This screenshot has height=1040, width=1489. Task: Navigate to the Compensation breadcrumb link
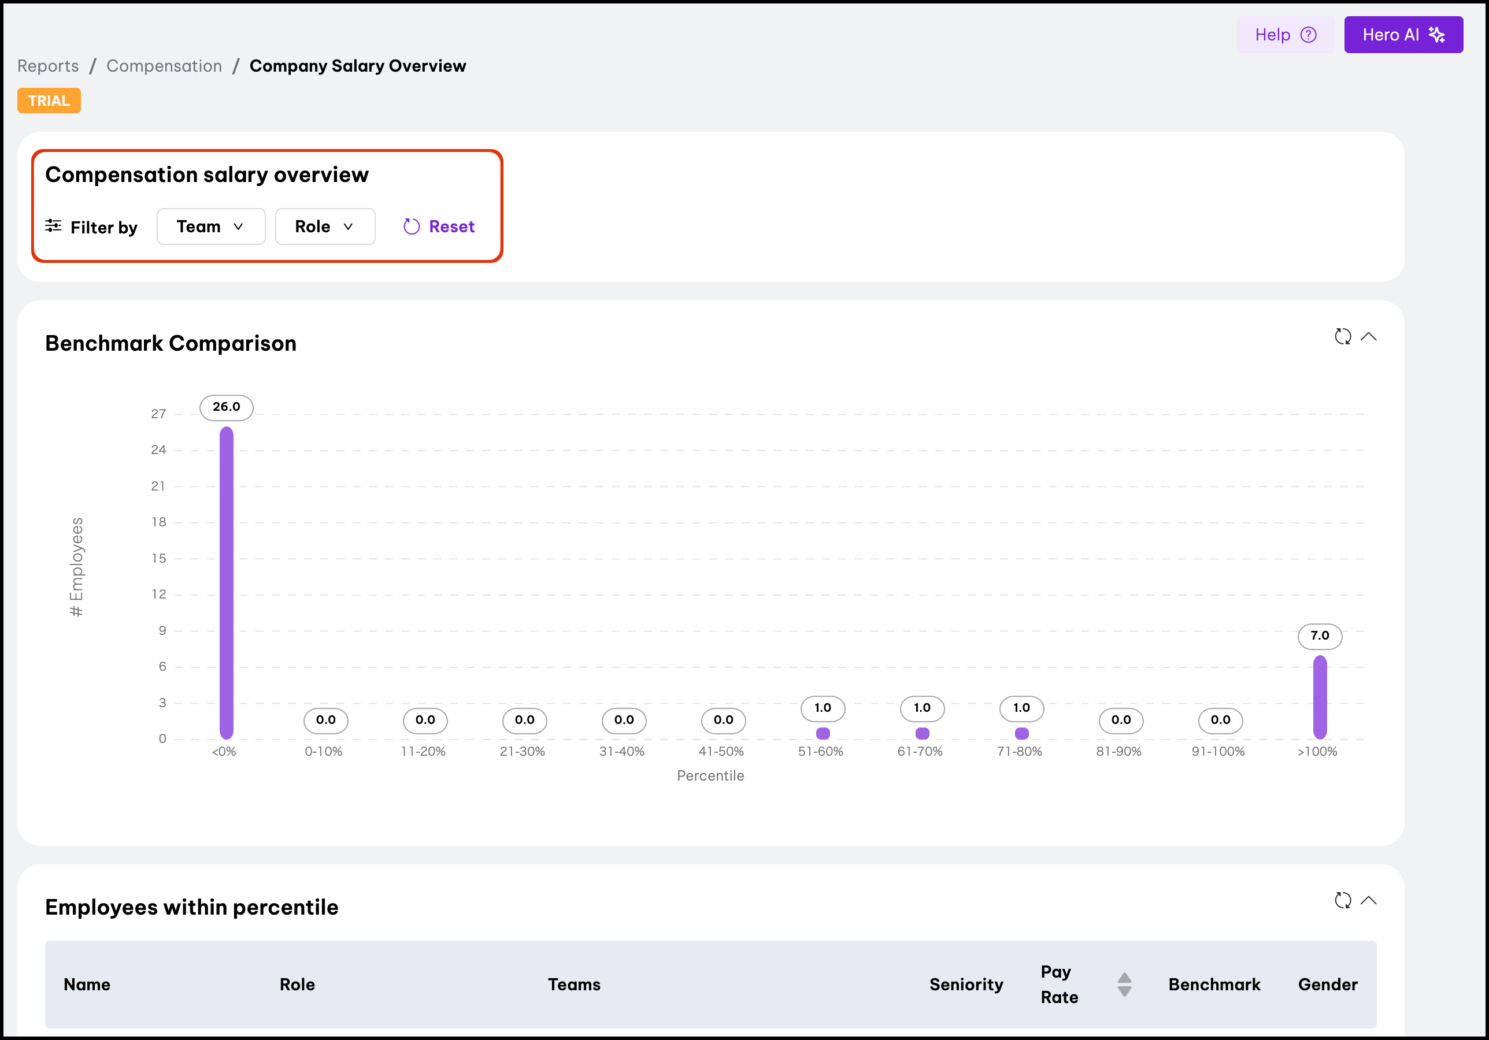[164, 66]
